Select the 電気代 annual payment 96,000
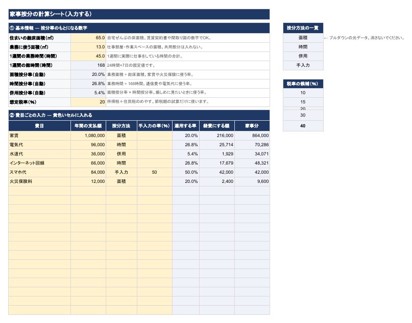 pos(88,145)
